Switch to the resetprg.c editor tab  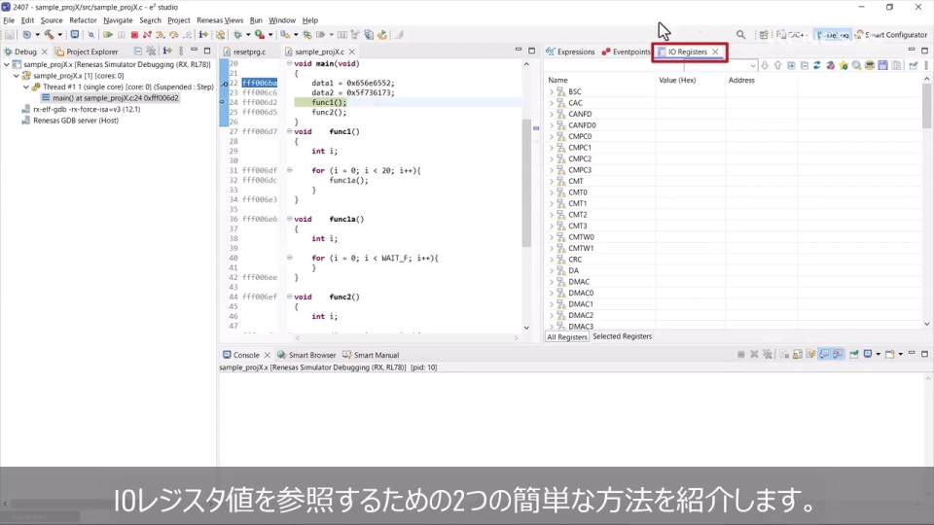[245, 52]
